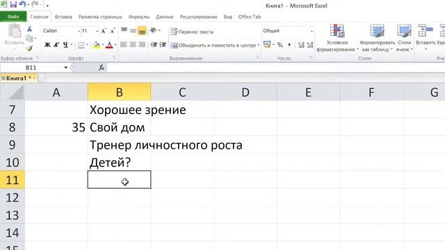Image resolution: width=445 pixels, height=250 pixels.
Task: Switch to Разметка страницы tab
Action: point(100,17)
